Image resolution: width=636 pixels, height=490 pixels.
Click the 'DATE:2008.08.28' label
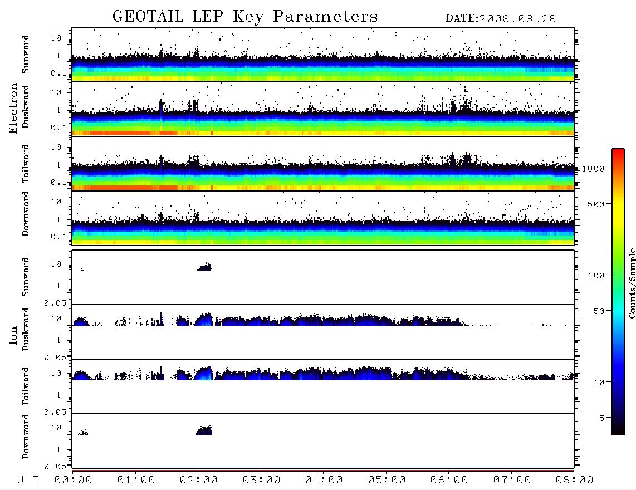tap(501, 19)
